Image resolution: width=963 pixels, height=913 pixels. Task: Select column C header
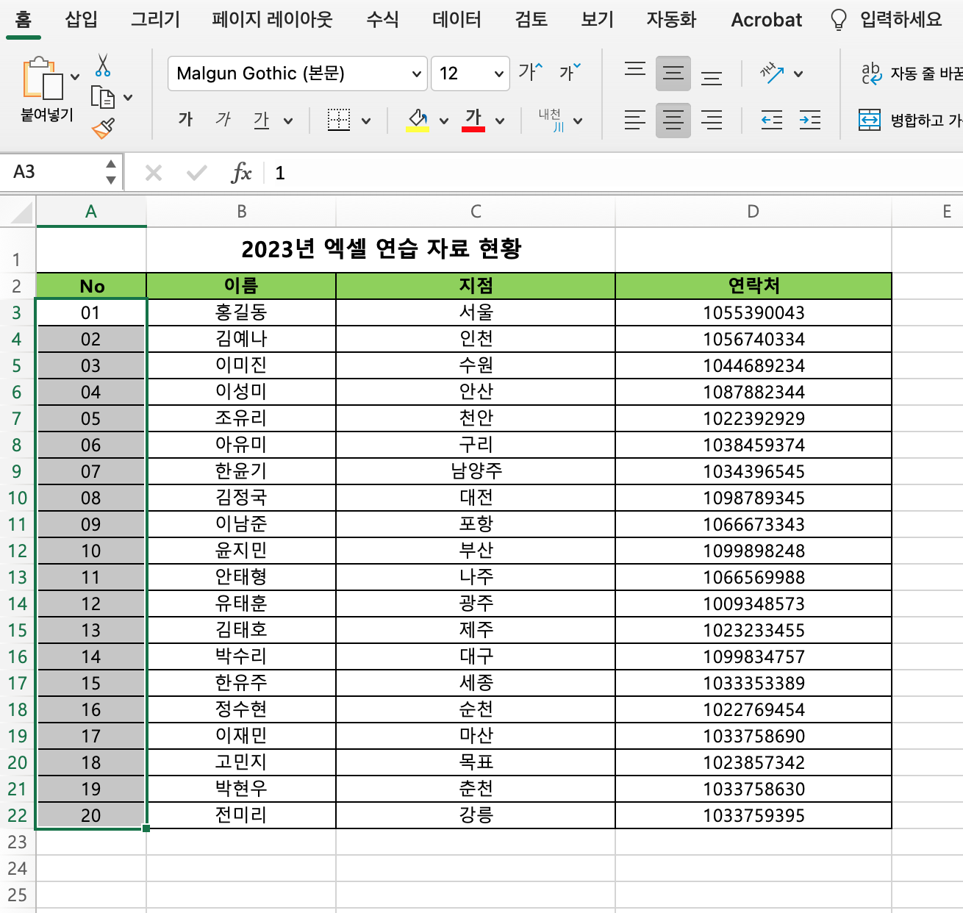476,212
